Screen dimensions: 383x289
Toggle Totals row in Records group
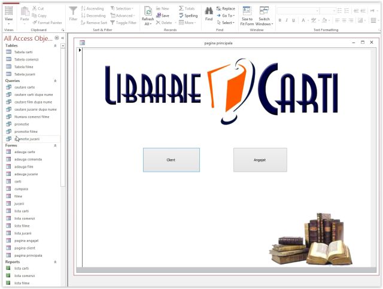pyautogui.click(x=187, y=8)
